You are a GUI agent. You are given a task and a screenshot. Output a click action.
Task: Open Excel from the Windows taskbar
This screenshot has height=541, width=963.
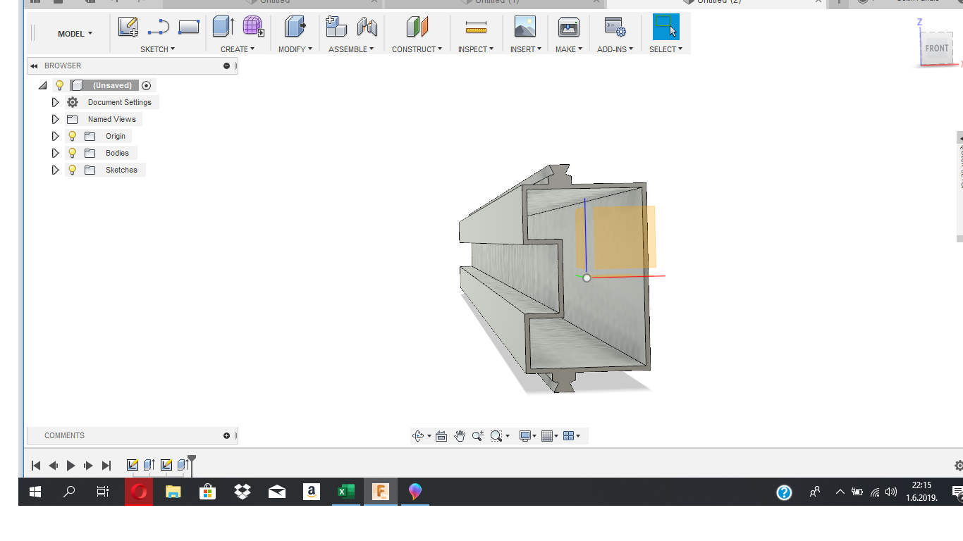coord(345,492)
